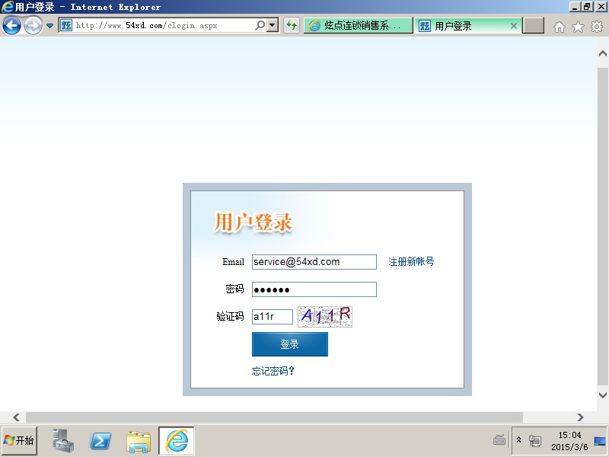This screenshot has width=609, height=457.
Task: Click the search magnifier in address bar
Action: pyautogui.click(x=260, y=26)
